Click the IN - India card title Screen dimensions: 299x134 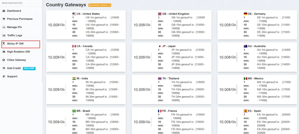pyautogui.click(x=82, y=79)
